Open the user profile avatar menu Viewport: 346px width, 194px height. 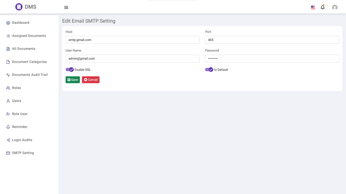pos(335,8)
